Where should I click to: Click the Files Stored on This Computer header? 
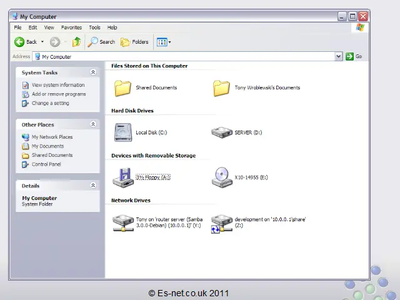[x=149, y=66]
